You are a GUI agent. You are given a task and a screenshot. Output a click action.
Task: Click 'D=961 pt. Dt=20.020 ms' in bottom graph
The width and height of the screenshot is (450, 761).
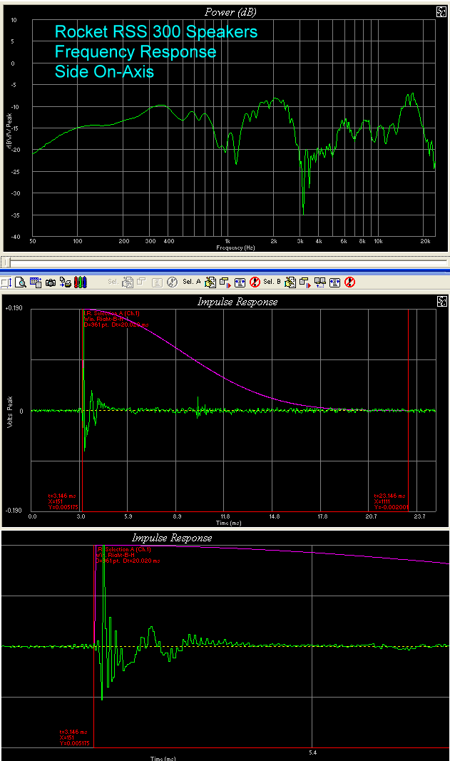128,561
